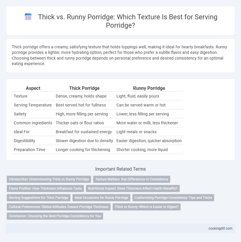Image resolution: width=241 pixels, height=242 pixels.
Task: Select the 'Digestibility' table row label
Action: coord(24,141)
